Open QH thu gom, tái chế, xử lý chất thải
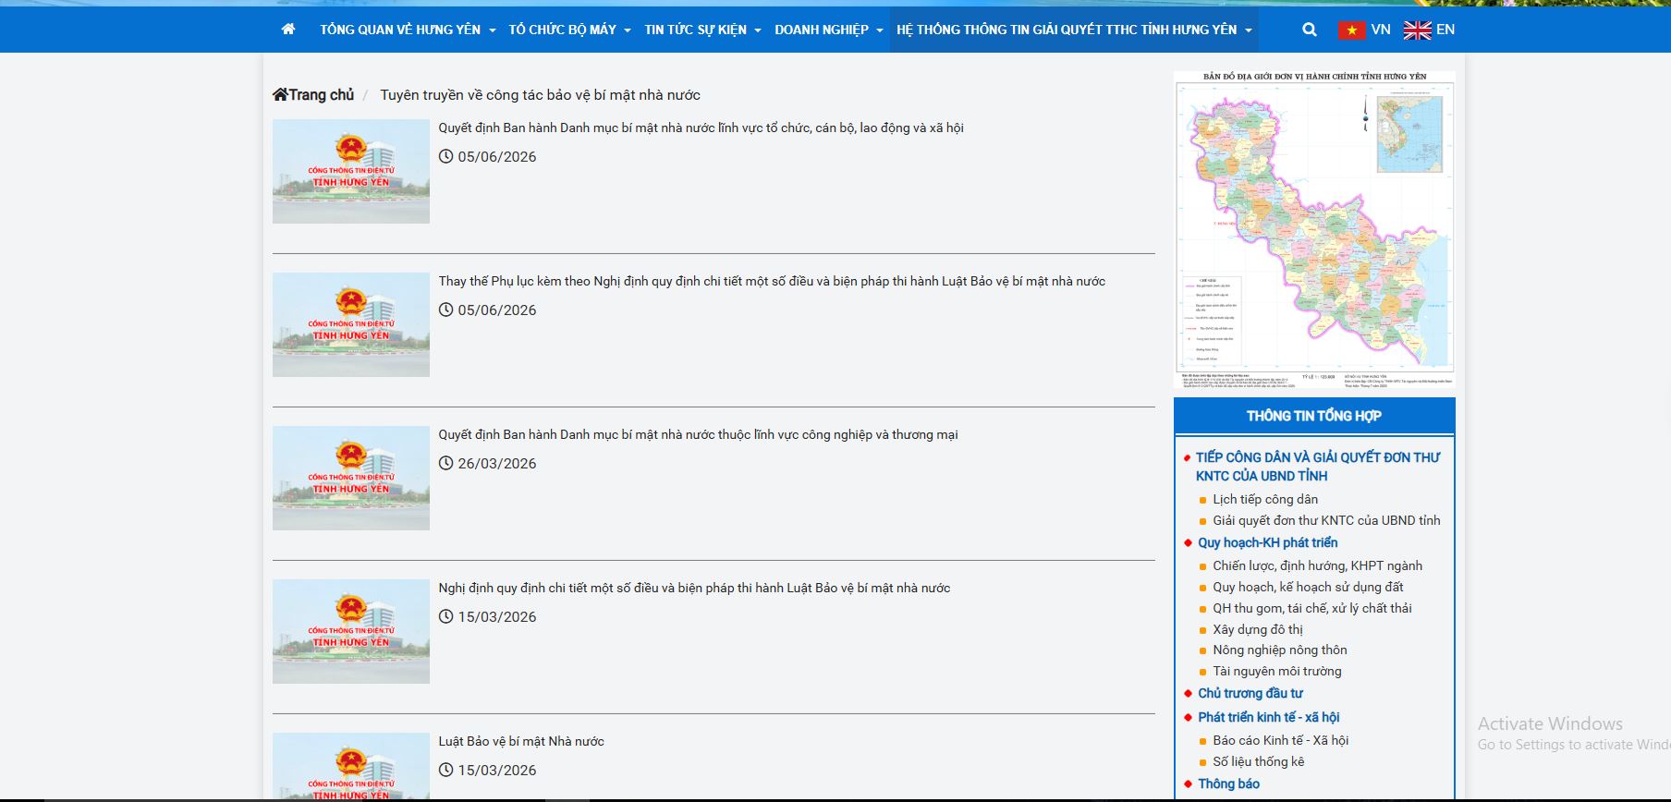Image resolution: width=1671 pixels, height=802 pixels. (x=1312, y=608)
